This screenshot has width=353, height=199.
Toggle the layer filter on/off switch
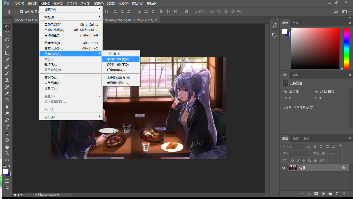[x=340, y=146]
